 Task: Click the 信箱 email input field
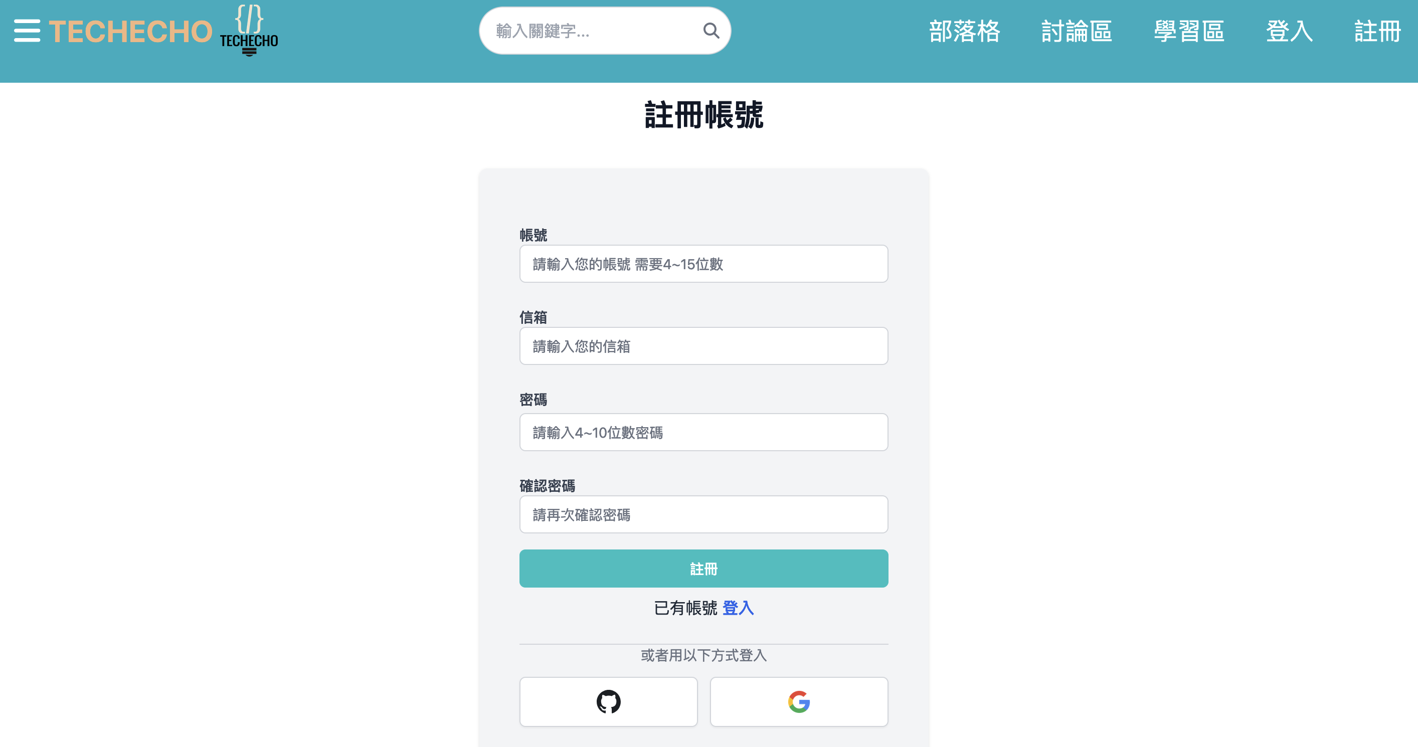click(703, 346)
